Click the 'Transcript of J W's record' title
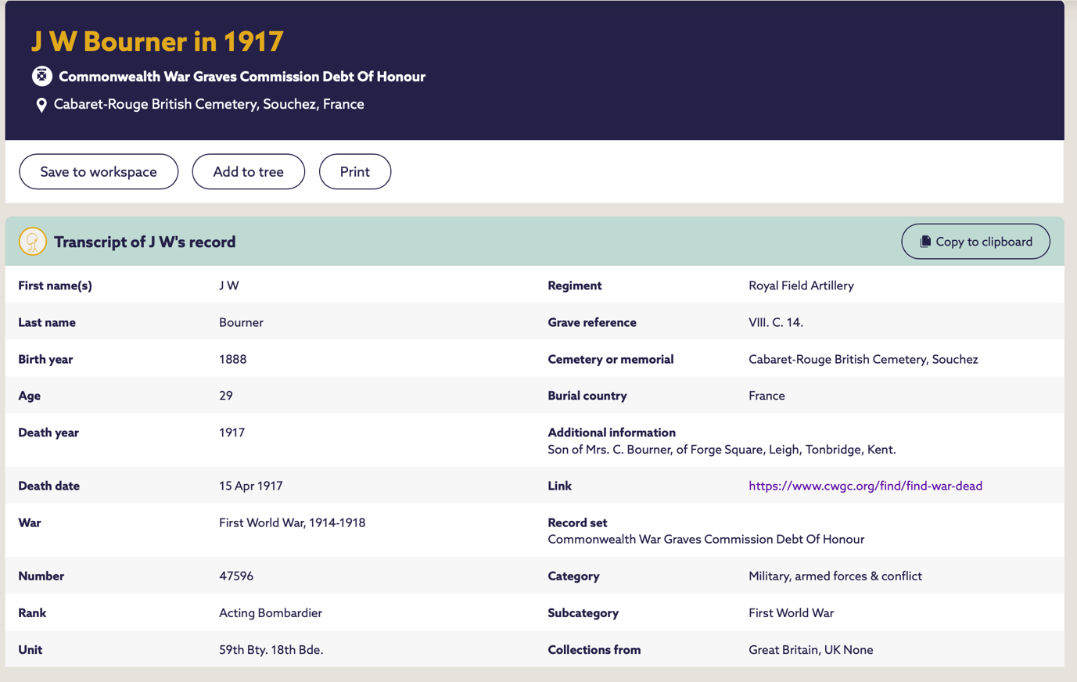Image resolution: width=1077 pixels, height=682 pixels. (x=145, y=242)
